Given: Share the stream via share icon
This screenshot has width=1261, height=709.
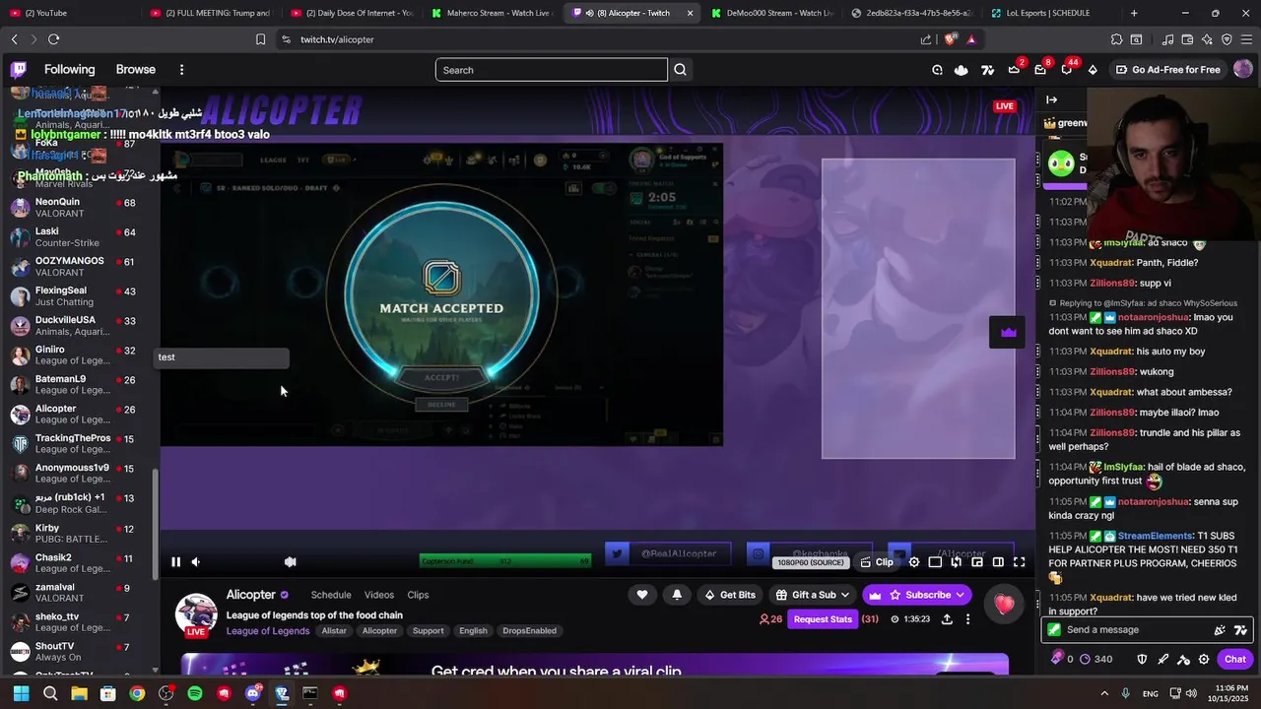Looking at the screenshot, I should point(947,619).
